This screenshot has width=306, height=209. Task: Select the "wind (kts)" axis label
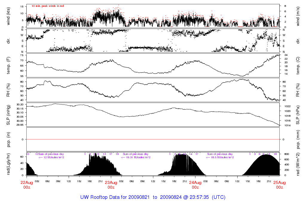tap(8, 16)
